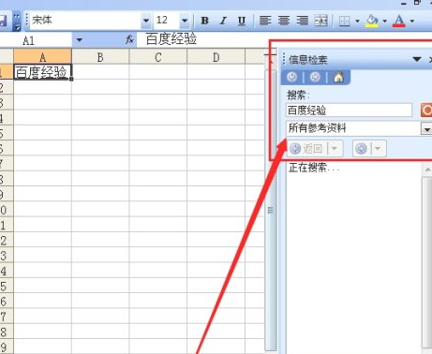Open 所有参考资料 reference dropdown
The image size is (432, 354).
click(x=426, y=128)
